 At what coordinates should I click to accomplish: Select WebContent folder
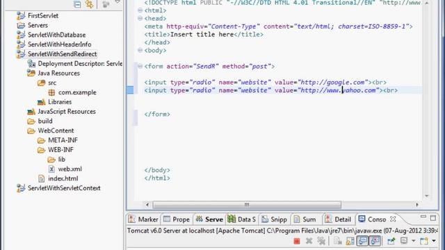(56, 131)
